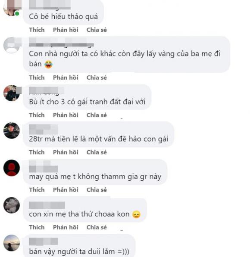Like the 'Cô bé hiếu thảo quá' comment
This screenshot has width=250, height=257.
click(37, 30)
